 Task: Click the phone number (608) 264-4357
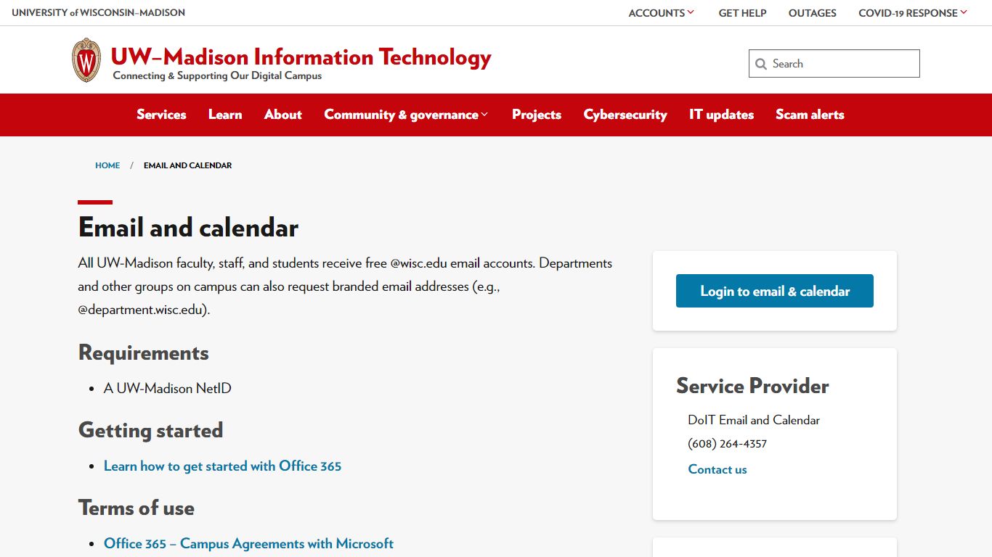coord(728,444)
